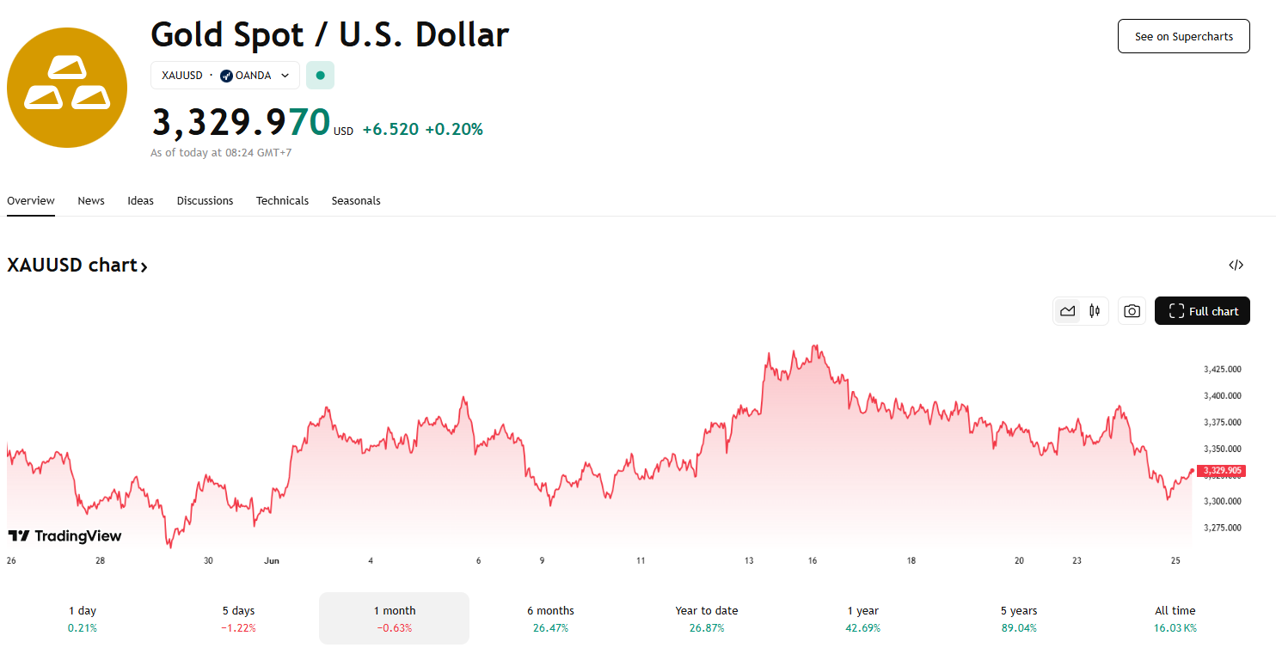Screen dimensions: 1276x648
Task: Take a chart snapshot with camera icon
Action: click(1132, 311)
